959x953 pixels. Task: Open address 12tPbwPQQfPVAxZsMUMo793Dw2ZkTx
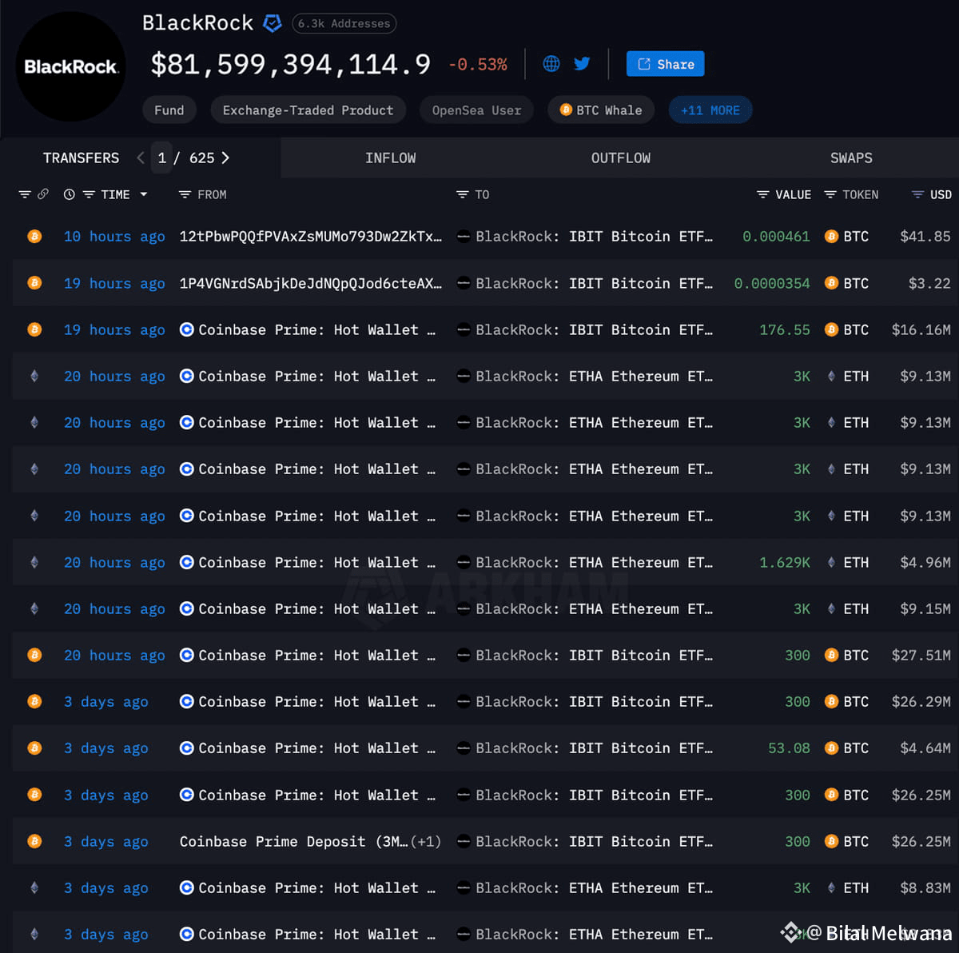click(x=310, y=236)
